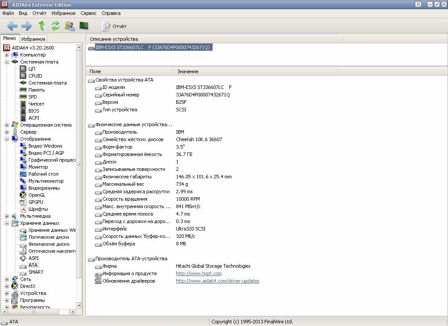Image resolution: width=448 pixels, height=326 pixels.
Task: Switch to the Избранное sidebar tab
Action: [x=33, y=39]
